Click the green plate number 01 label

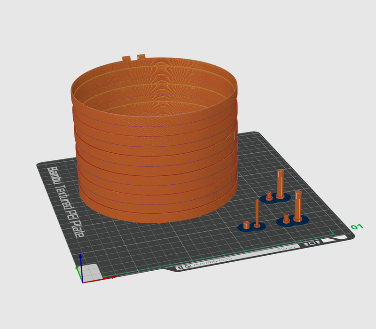pos(357,227)
